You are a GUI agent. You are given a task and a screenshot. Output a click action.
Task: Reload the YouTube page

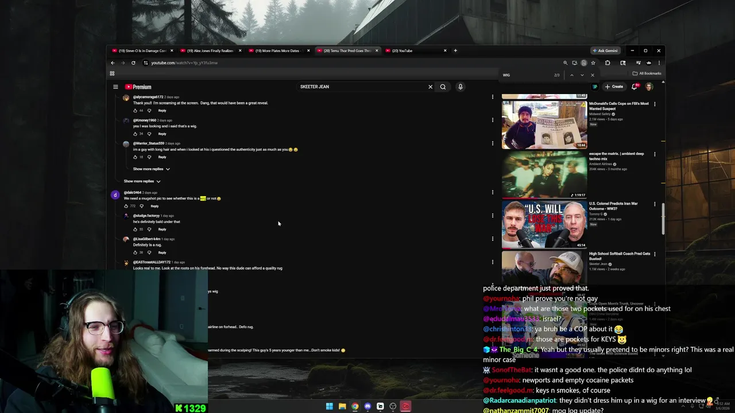tap(133, 63)
